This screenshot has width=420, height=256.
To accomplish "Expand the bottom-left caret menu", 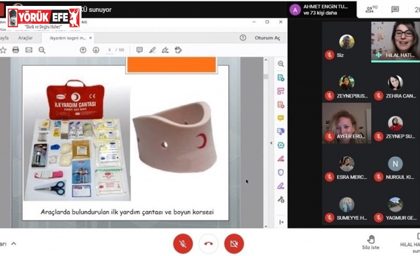I will (14, 244).
